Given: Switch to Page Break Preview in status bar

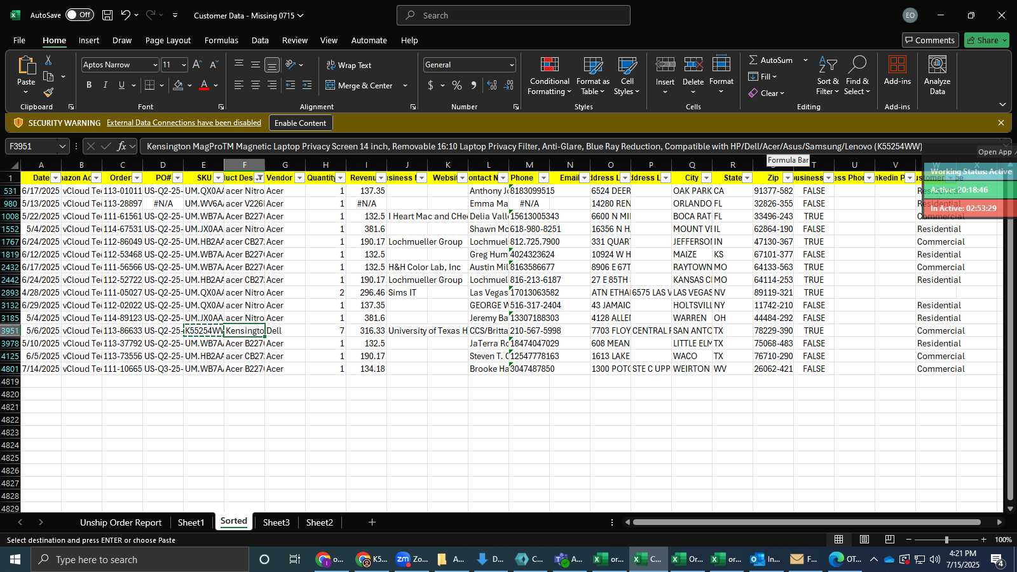Looking at the screenshot, I should tap(889, 540).
